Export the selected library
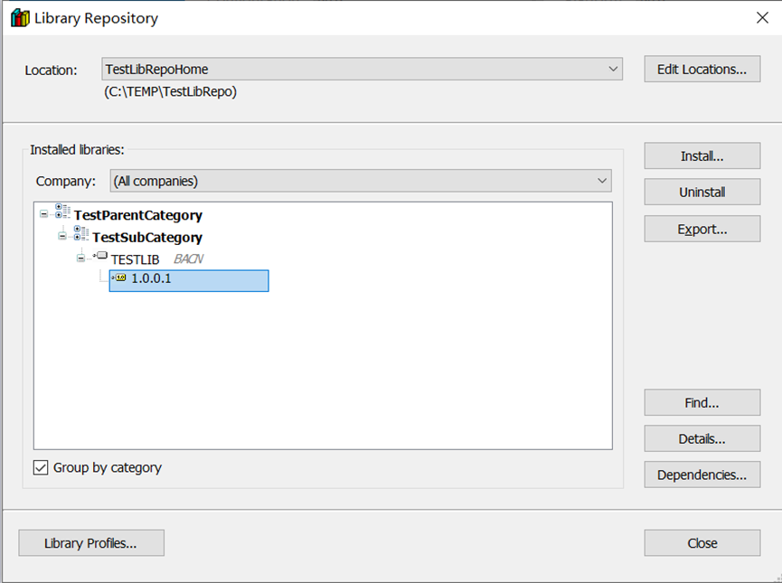The image size is (782, 583). pyautogui.click(x=702, y=229)
